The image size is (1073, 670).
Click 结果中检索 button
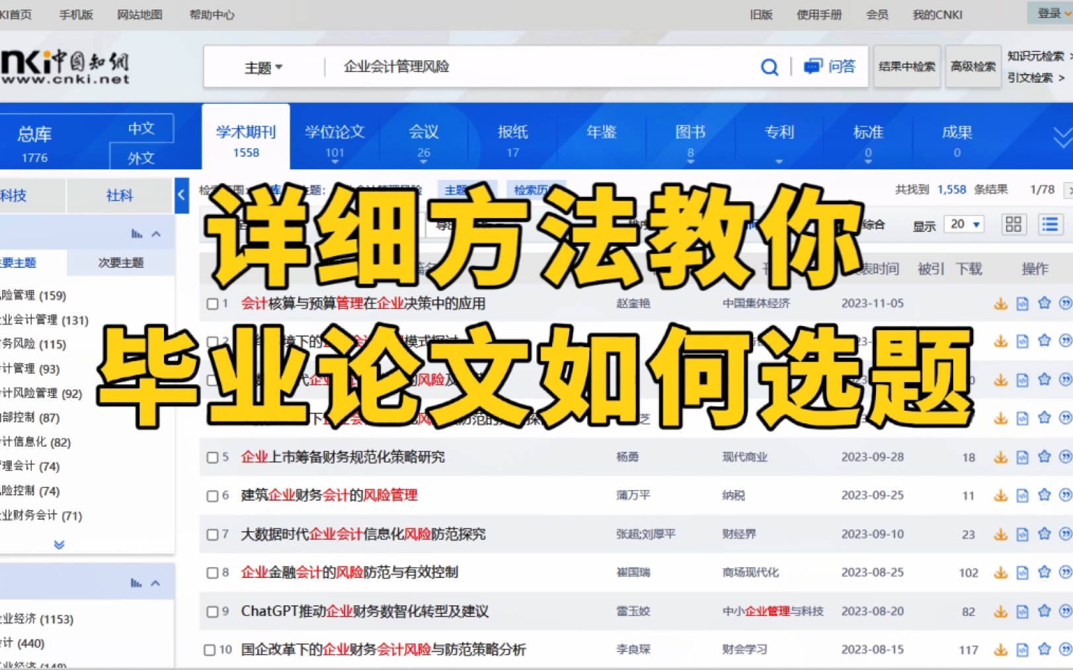[x=907, y=66]
